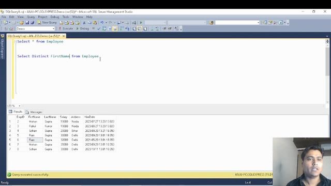
Task: Click the Cut scissors icon
Action: pos(84,23)
